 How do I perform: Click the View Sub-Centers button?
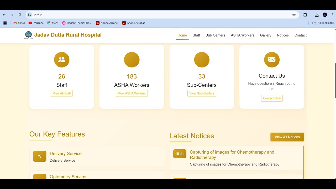coord(202,93)
